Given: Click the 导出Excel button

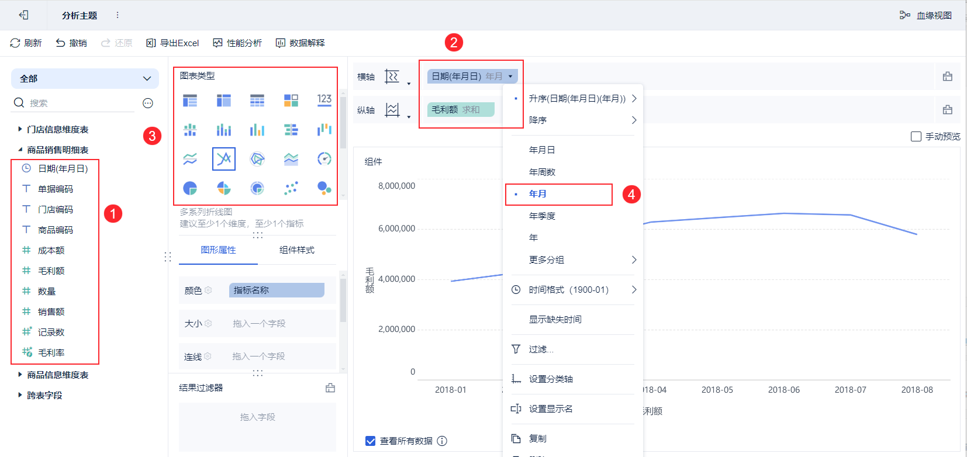Looking at the screenshot, I should pyautogui.click(x=172, y=43).
